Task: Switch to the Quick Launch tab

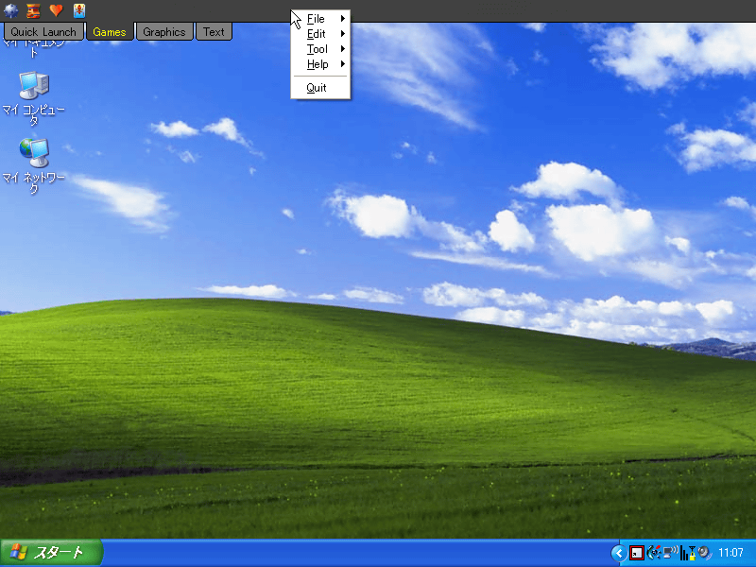Action: (43, 32)
